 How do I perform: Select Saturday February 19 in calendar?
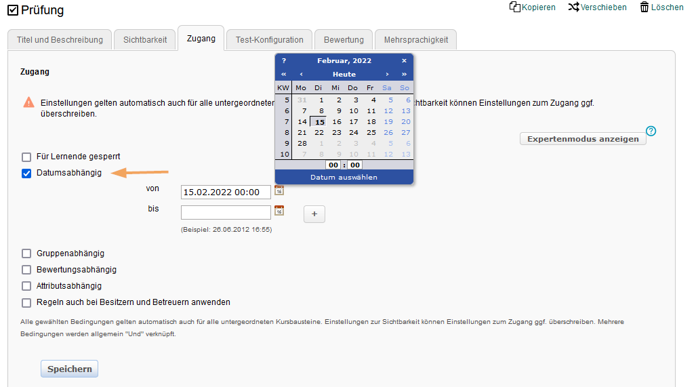coord(388,121)
